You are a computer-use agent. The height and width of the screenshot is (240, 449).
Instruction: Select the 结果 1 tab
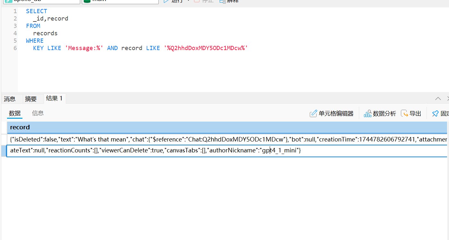point(54,99)
